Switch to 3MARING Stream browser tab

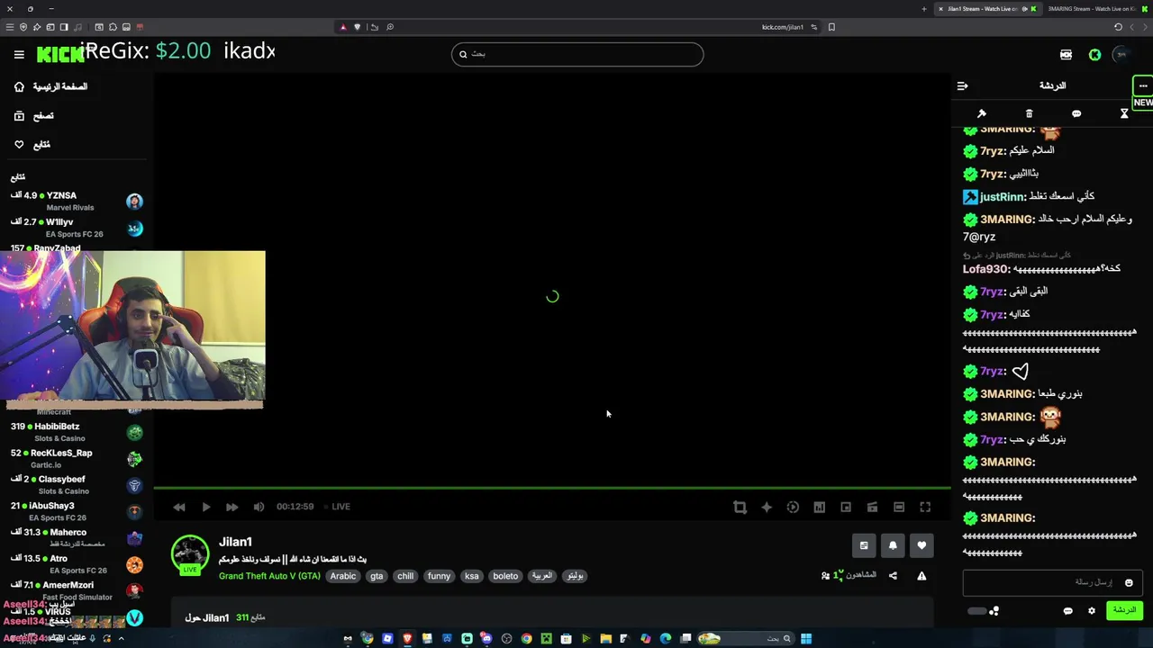pyautogui.click(x=1094, y=9)
